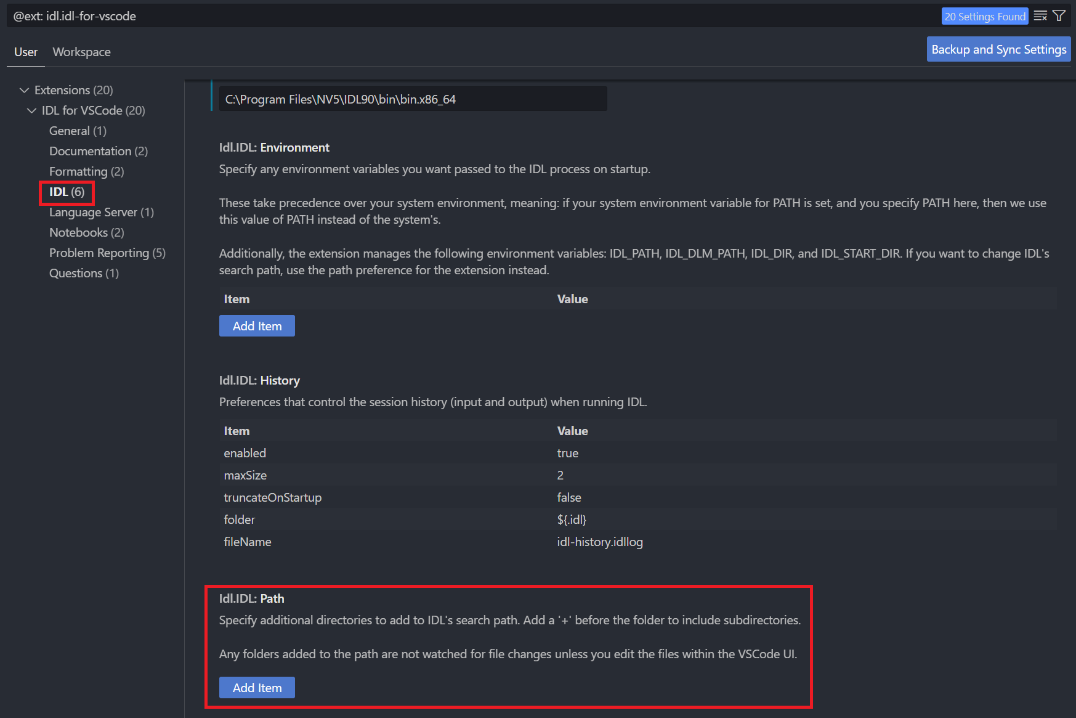The width and height of the screenshot is (1076, 718).
Task: Switch to the Workspace settings tab
Action: (x=81, y=52)
